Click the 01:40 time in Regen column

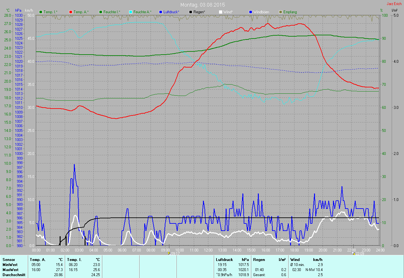click(x=259, y=270)
